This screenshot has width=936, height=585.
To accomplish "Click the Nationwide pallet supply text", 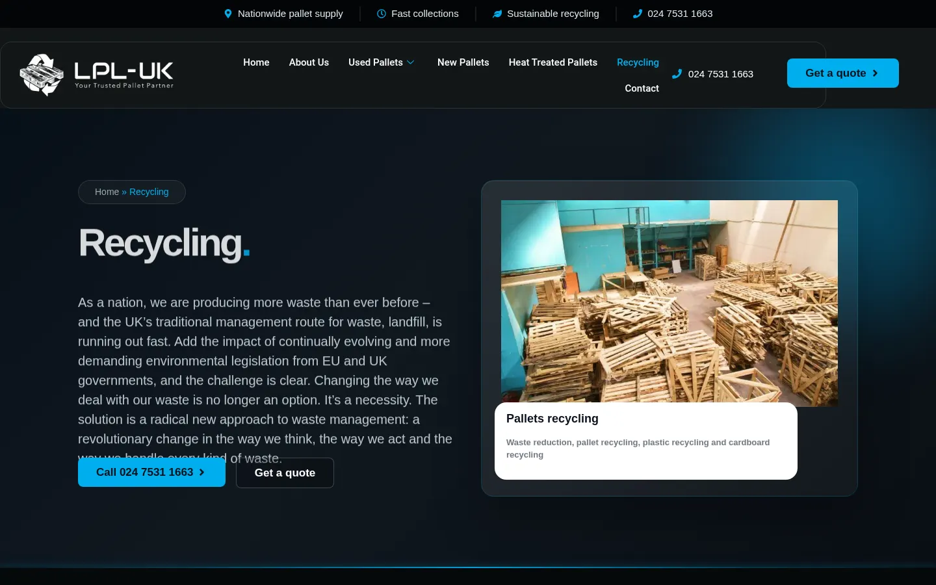I will coord(291,14).
